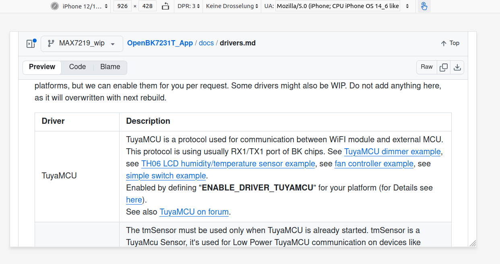The width and height of the screenshot is (500, 264).
Task: Open the Raw file view
Action: point(427,67)
